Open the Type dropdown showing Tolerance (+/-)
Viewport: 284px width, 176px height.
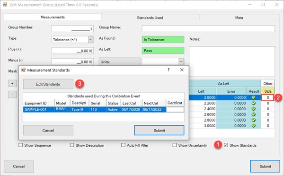tap(90, 39)
